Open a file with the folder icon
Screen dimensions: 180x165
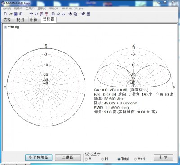[10, 14]
